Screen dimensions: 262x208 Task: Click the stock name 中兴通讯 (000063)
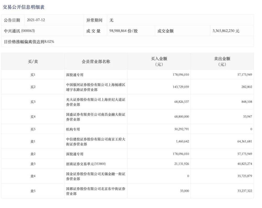coord(19,31)
